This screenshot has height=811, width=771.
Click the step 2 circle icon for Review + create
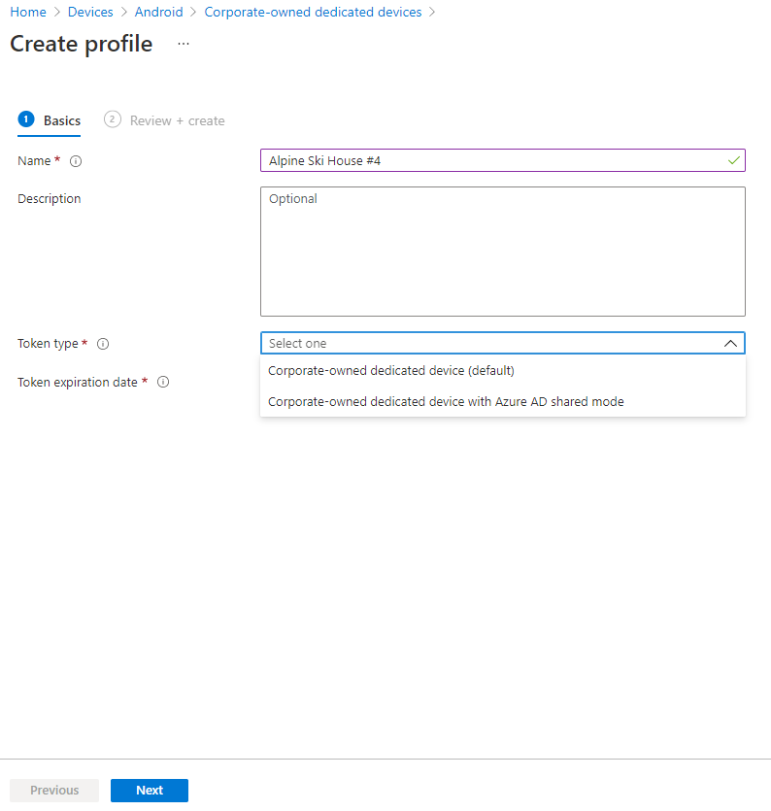pyautogui.click(x=112, y=119)
